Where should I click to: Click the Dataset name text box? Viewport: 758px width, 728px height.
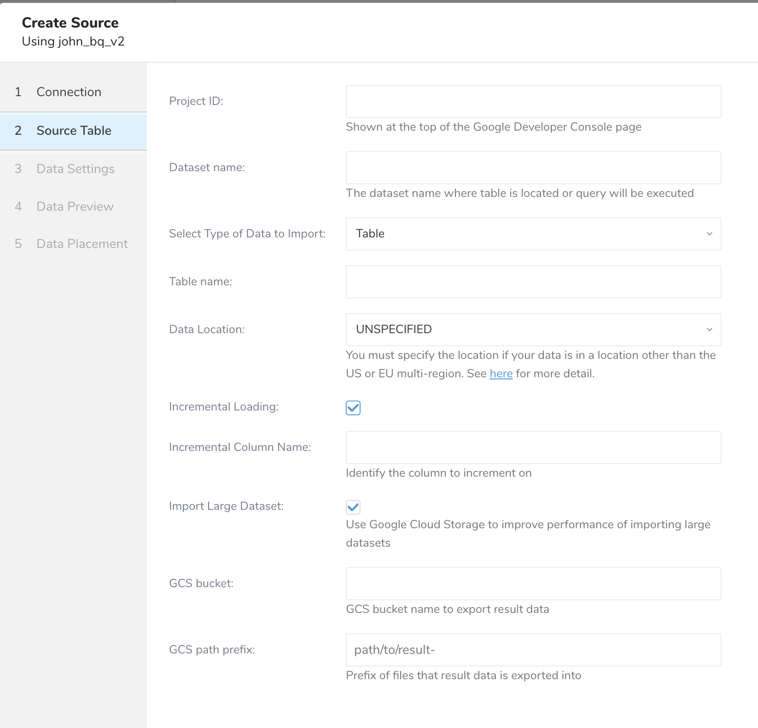point(533,168)
